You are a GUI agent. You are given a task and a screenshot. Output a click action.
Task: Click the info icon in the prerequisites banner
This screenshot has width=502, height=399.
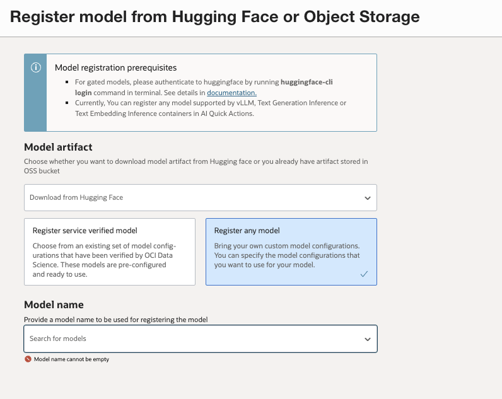(x=36, y=67)
